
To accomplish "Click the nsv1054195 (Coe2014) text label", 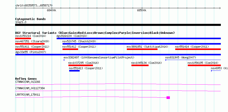I will pos(203,63).
